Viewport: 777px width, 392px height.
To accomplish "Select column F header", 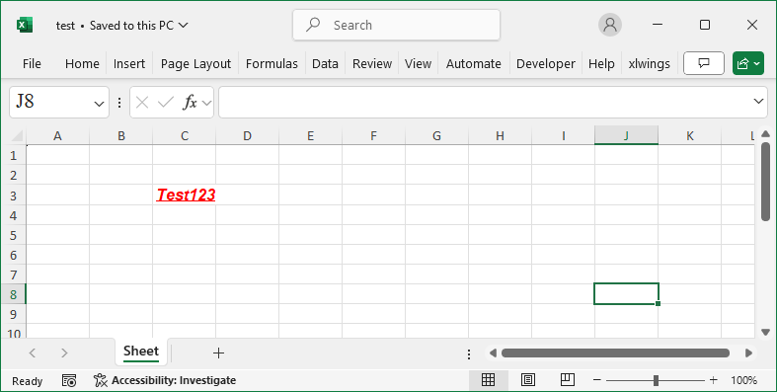I will 373,136.
